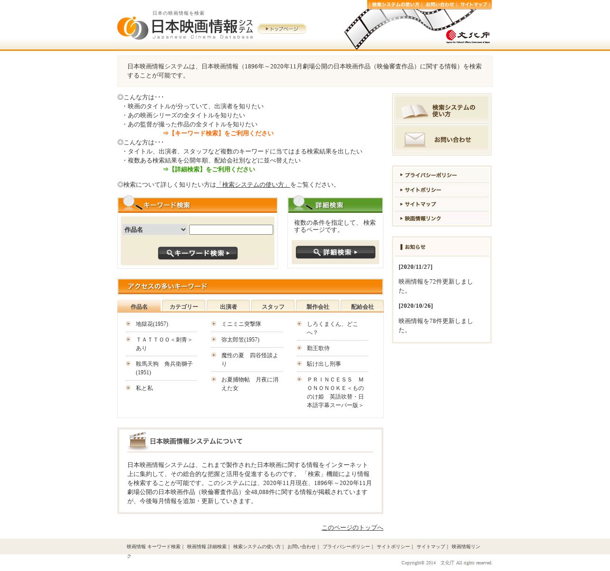Open お問い合わせ in the top header bar
The width and height of the screenshot is (610, 571).
[440, 5]
